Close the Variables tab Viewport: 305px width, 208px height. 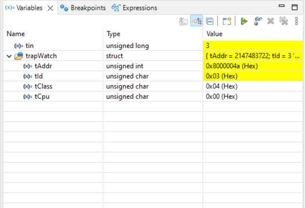click(50, 8)
